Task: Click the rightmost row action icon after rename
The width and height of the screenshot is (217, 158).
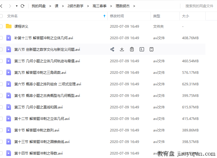Action: coord(151,49)
